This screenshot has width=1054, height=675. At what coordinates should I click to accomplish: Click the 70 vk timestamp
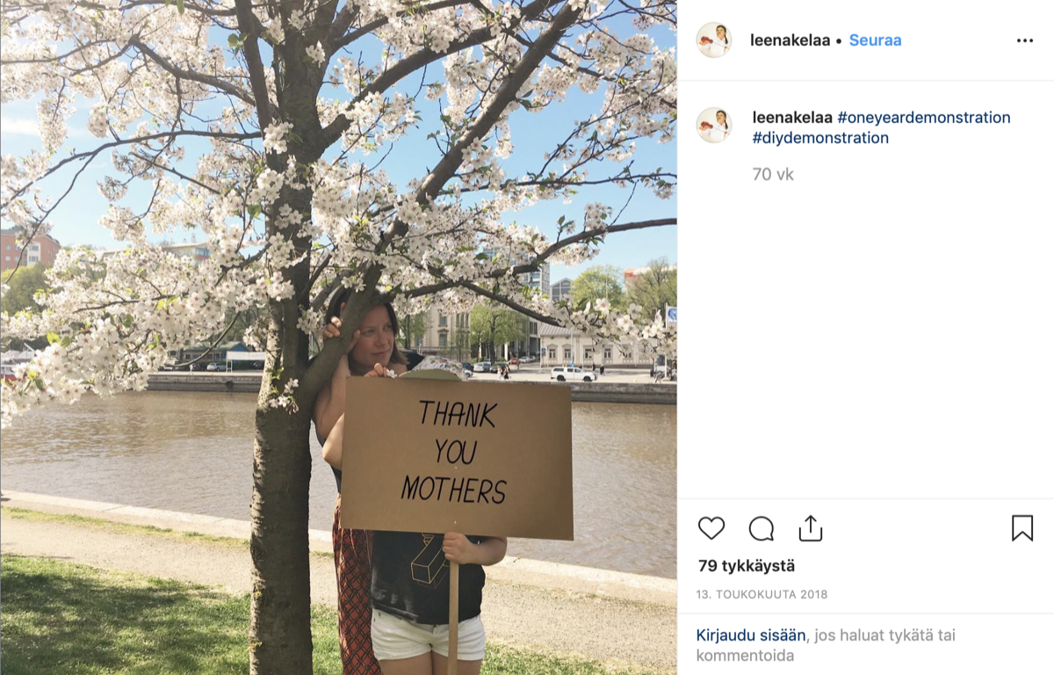(773, 175)
